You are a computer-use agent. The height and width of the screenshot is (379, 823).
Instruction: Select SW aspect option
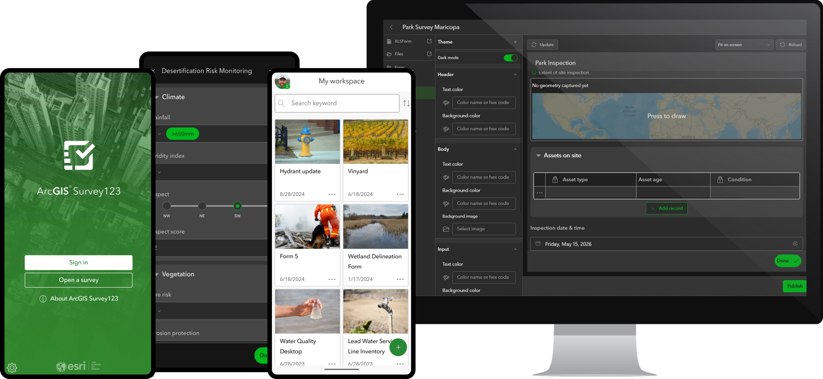[x=237, y=206]
